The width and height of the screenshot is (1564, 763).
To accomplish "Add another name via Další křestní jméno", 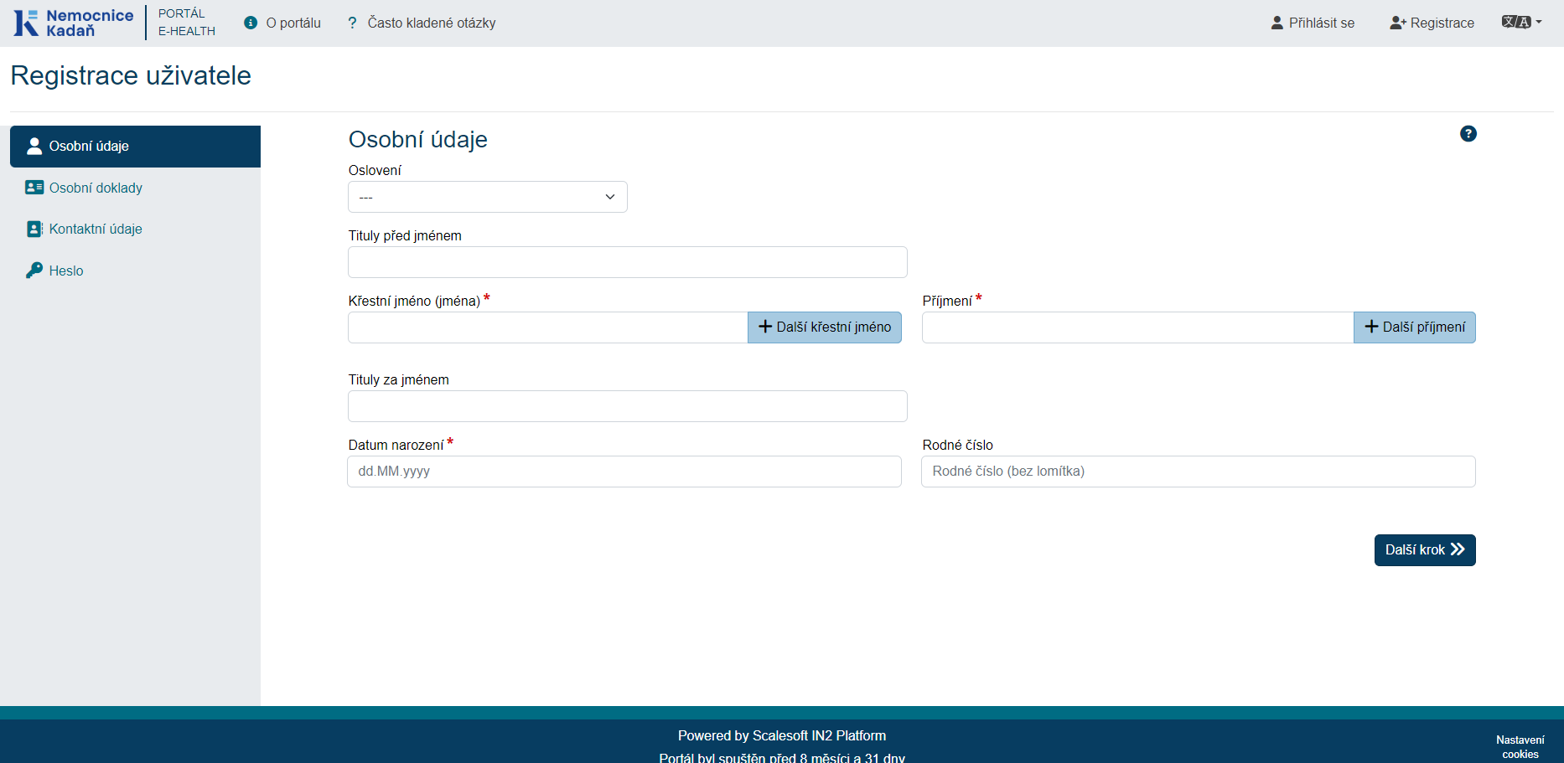I will pyautogui.click(x=825, y=327).
